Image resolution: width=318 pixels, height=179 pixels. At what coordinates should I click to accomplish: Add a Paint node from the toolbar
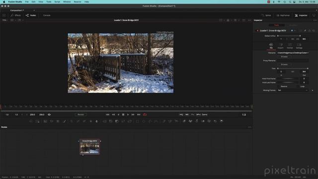[x=65, y=121]
